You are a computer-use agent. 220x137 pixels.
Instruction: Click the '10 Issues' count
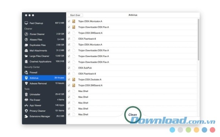(60, 83)
